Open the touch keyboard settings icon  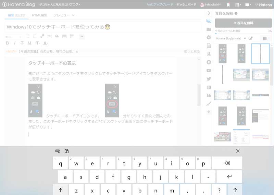pos(58,151)
